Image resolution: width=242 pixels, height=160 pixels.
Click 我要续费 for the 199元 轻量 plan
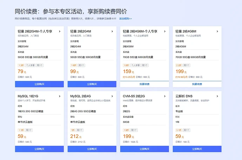point(197,84)
